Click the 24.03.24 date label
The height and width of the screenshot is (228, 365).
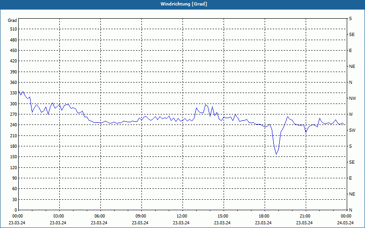click(345, 223)
